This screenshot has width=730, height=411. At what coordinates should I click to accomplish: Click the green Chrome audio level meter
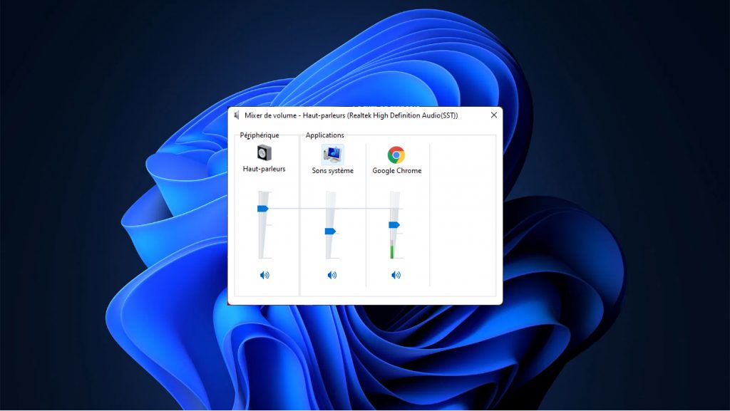click(x=391, y=251)
